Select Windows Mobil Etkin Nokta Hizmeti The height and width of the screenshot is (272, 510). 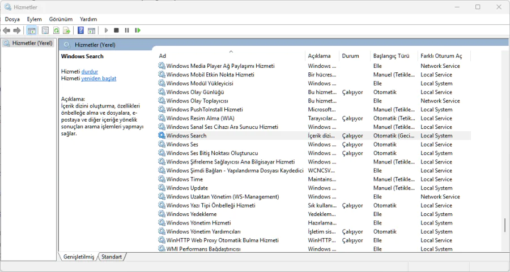click(x=210, y=75)
